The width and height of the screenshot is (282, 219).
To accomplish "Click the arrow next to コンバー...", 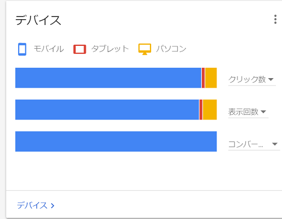I will 275,144.
